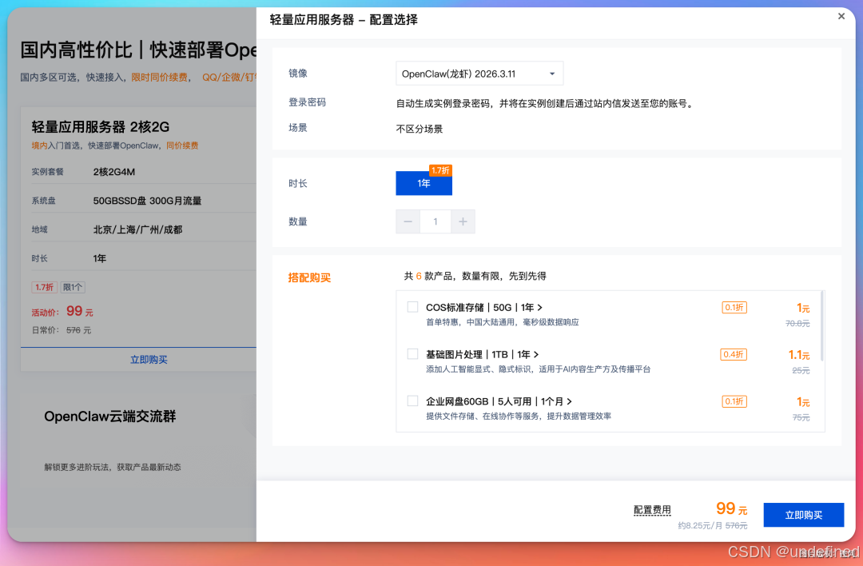Click the 约8.25元/月 price text
Viewport: 863px width, 566px height.
(x=700, y=525)
